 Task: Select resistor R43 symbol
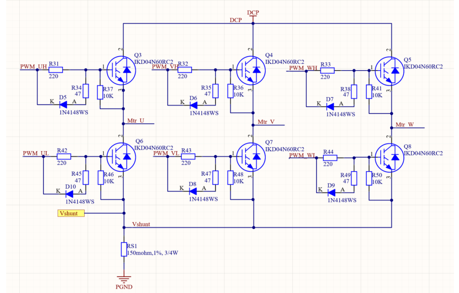(x=188, y=157)
